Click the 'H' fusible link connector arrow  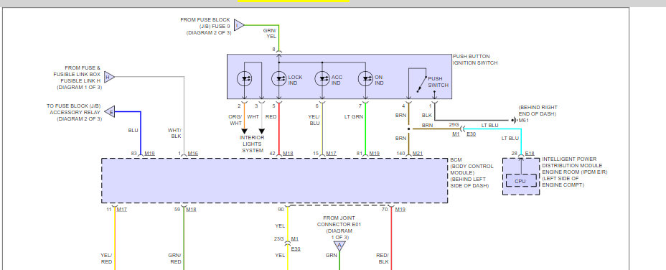pyautogui.click(x=109, y=77)
